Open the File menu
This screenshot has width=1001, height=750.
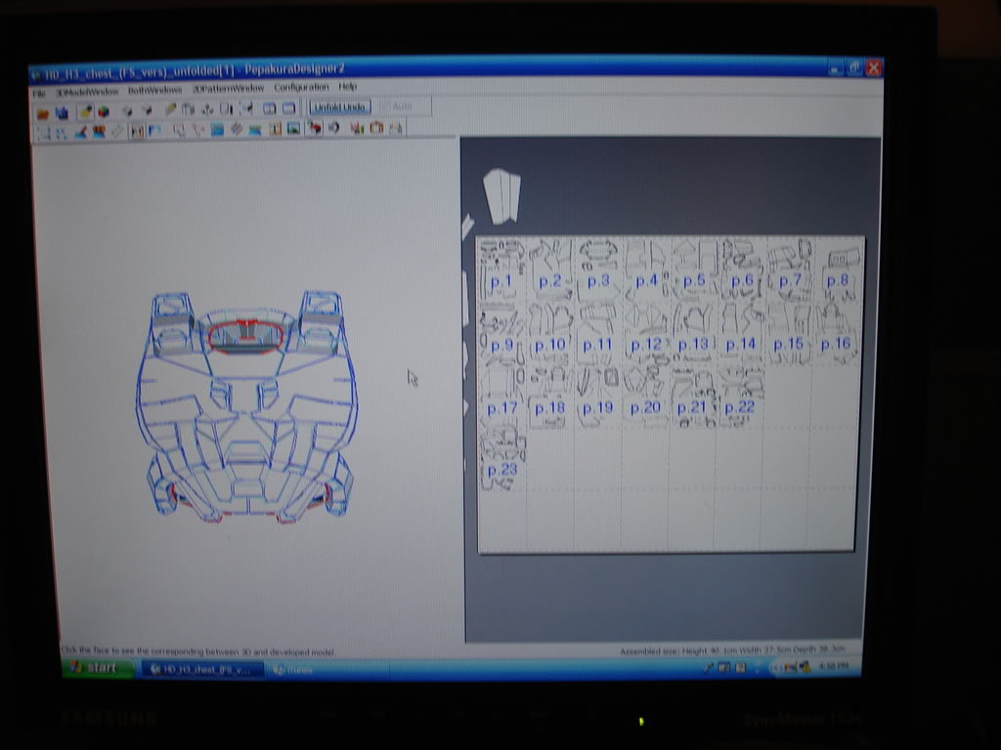point(39,93)
